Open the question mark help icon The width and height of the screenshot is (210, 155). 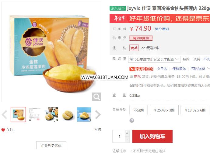click(x=132, y=120)
